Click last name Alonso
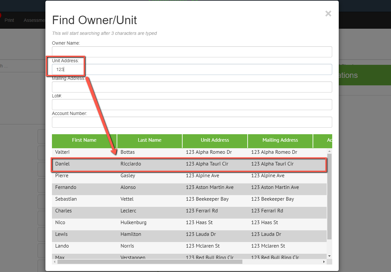Image resolution: width=391 pixels, height=272 pixels. coord(128,187)
